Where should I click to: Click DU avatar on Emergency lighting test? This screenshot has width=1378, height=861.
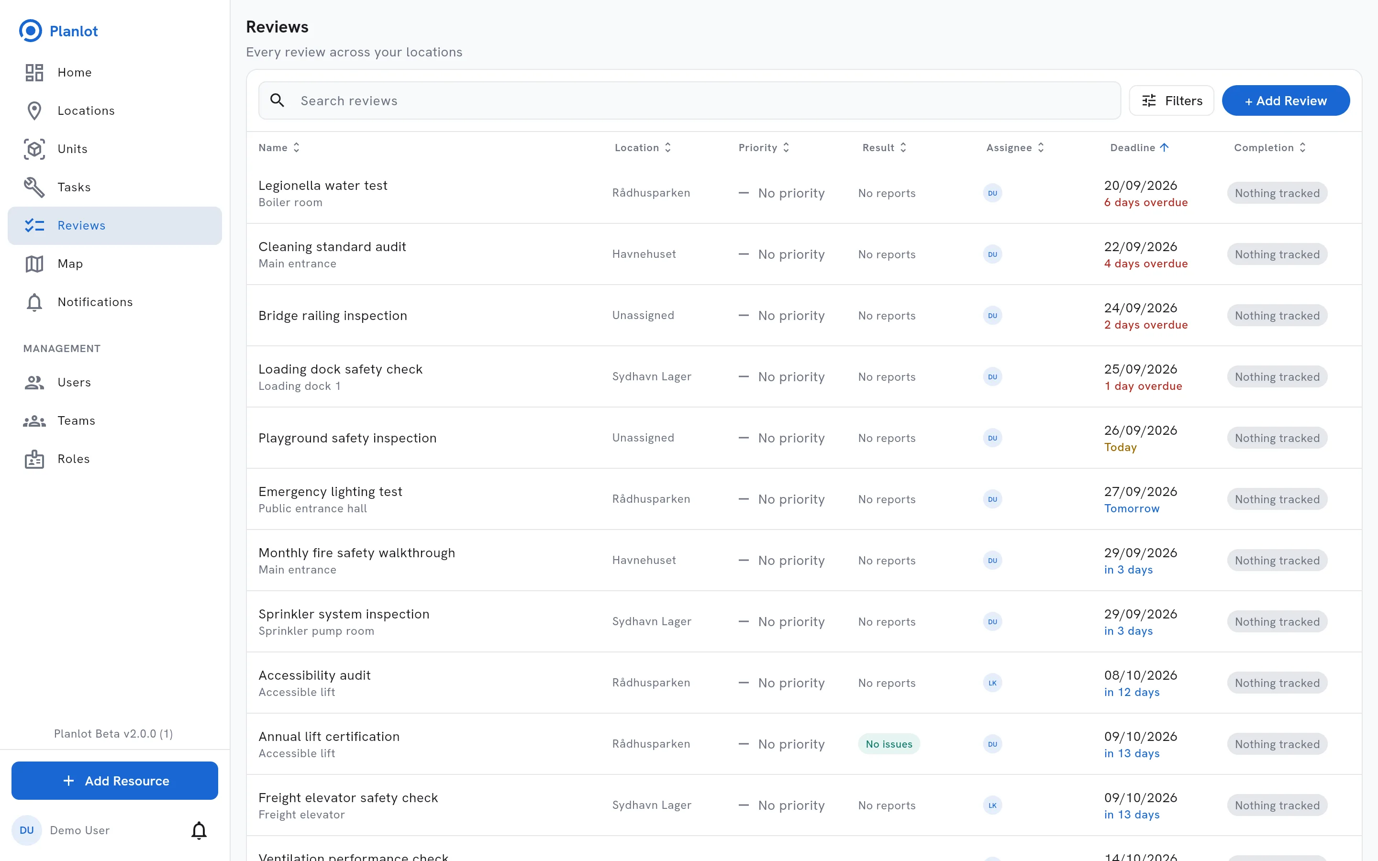[x=992, y=499]
